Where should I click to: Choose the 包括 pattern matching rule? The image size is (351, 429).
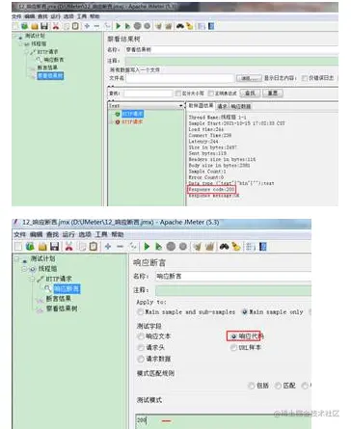tap(258, 386)
